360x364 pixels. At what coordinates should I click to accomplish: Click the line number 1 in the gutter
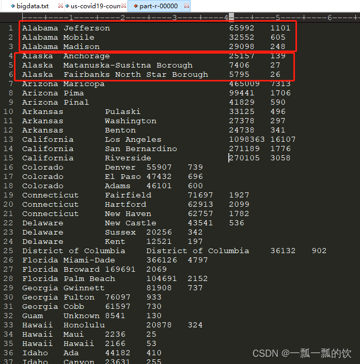coord(11,28)
